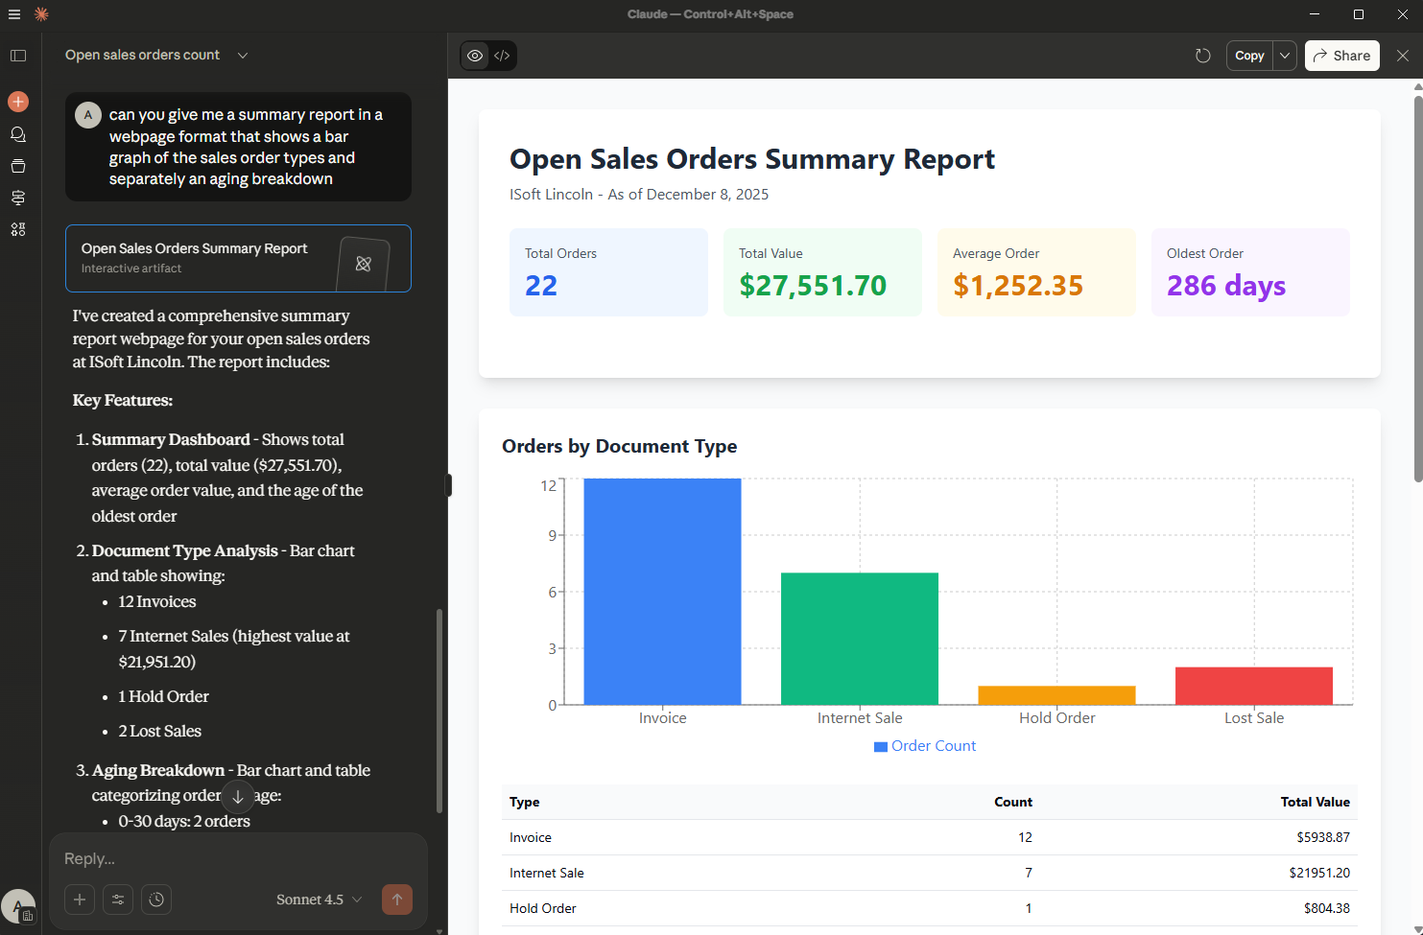This screenshot has height=935, width=1423.
Task: Click the Order Count chart legend
Action: [x=925, y=746]
